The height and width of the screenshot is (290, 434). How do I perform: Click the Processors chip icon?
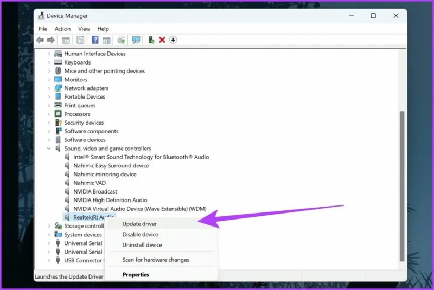click(x=58, y=114)
